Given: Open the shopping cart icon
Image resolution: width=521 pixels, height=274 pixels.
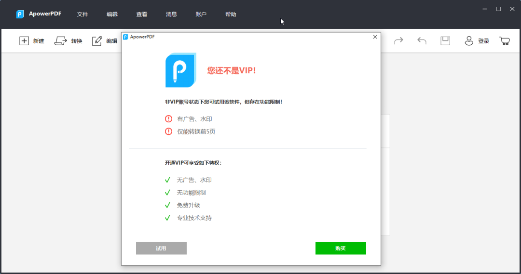Looking at the screenshot, I should [x=505, y=41].
